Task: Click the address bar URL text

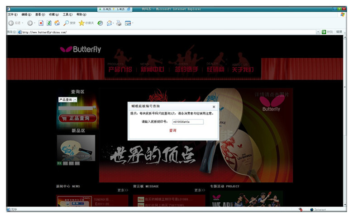Action: [44, 32]
